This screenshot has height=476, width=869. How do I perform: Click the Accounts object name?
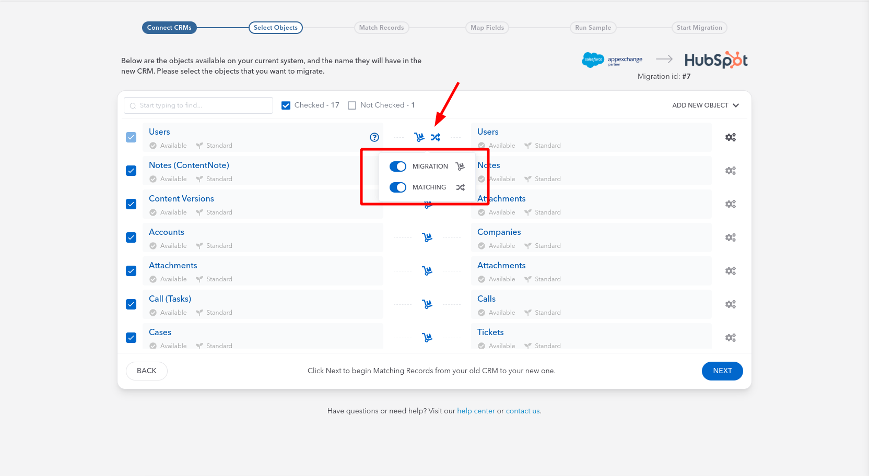click(x=167, y=232)
